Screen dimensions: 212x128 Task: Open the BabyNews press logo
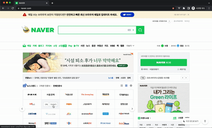tap(124, 123)
